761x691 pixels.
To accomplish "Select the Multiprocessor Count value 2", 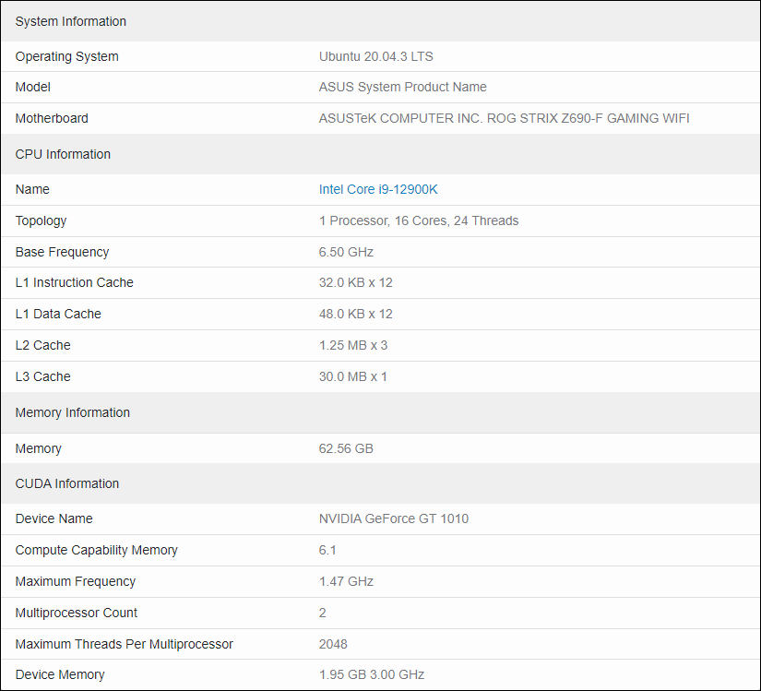I will [322, 613].
